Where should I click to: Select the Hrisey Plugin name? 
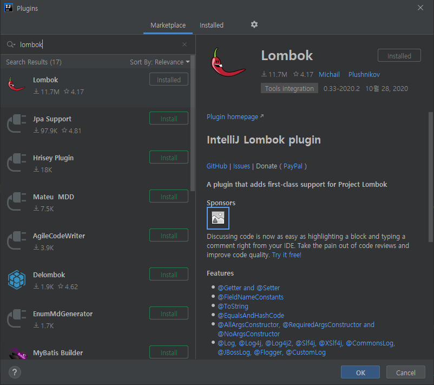pos(53,158)
